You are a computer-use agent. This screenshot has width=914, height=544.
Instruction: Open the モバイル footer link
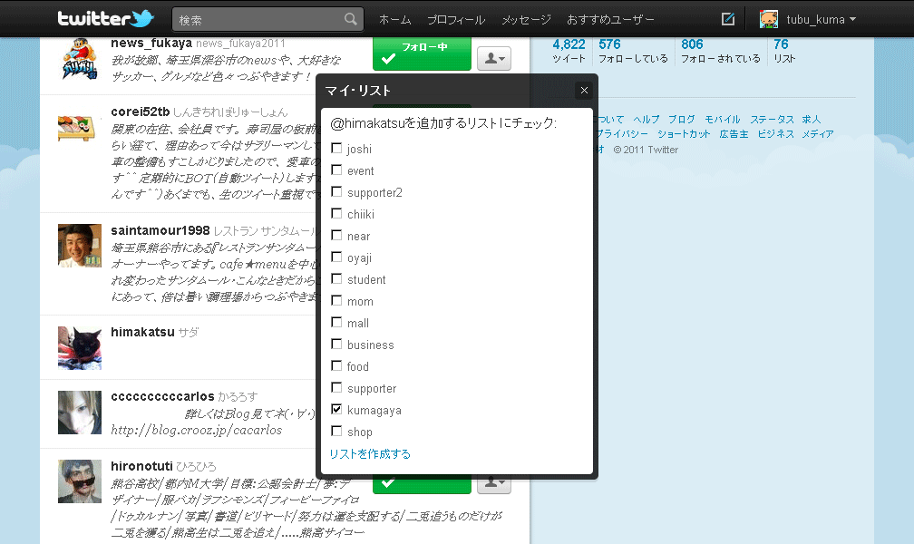[722, 119]
